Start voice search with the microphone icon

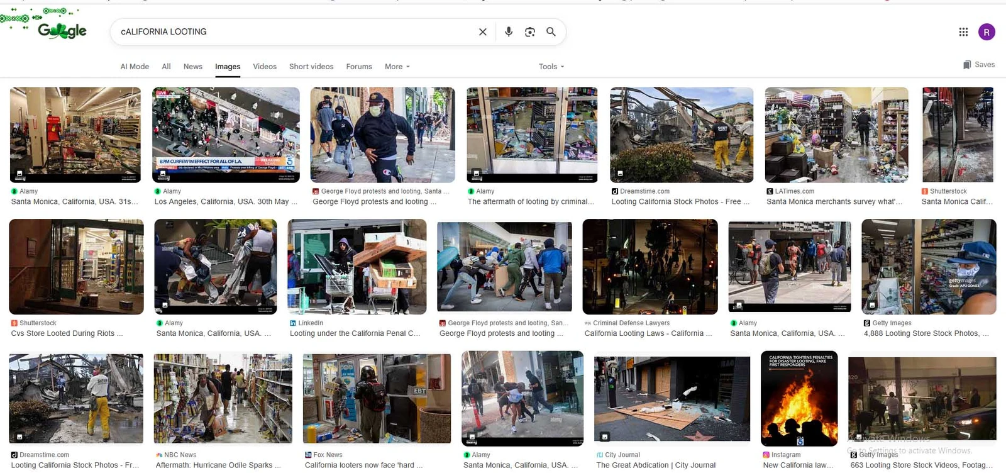coord(509,32)
